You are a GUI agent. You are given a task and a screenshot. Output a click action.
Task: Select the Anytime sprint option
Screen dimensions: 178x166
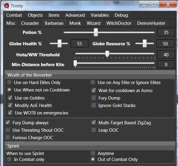click(93, 153)
